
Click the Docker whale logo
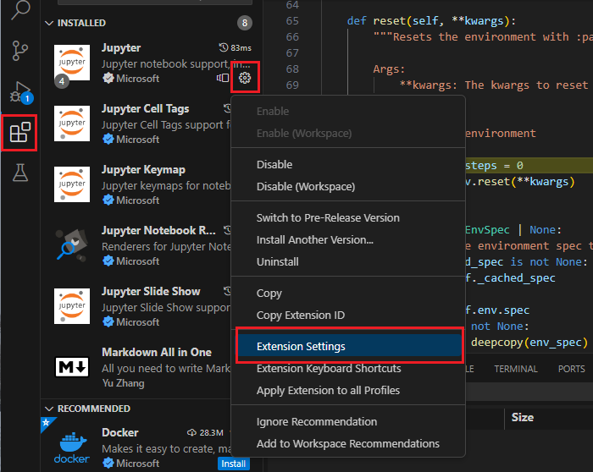click(72, 447)
